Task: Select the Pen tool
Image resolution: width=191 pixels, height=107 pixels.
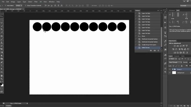Action: [1, 62]
